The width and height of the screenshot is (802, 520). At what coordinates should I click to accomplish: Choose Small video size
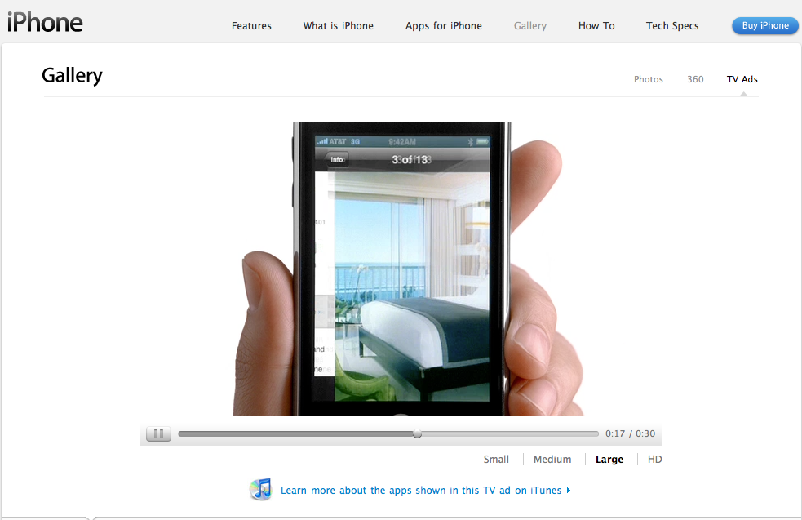(496, 459)
